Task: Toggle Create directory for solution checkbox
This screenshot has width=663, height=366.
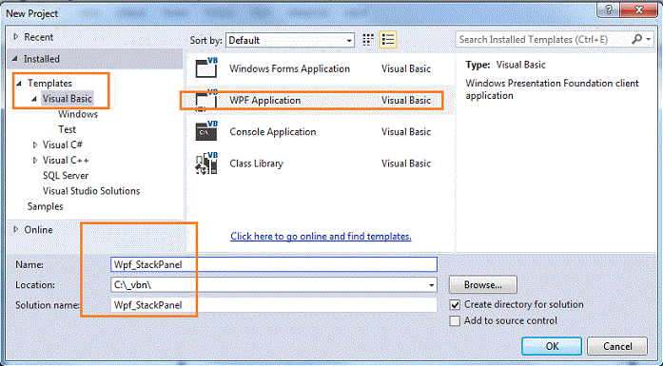Action: point(455,305)
